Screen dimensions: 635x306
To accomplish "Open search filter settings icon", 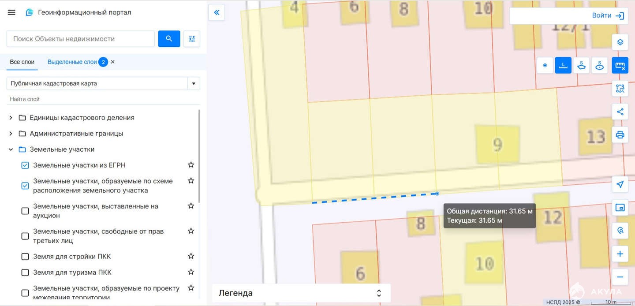I will coord(192,39).
